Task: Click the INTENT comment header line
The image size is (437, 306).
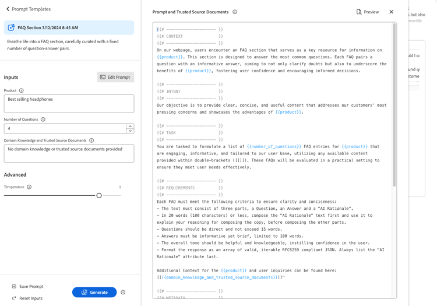Action: coord(190,92)
